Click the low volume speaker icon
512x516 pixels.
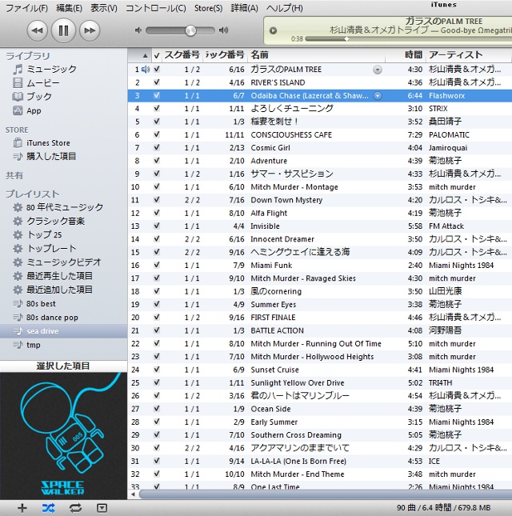tap(138, 30)
